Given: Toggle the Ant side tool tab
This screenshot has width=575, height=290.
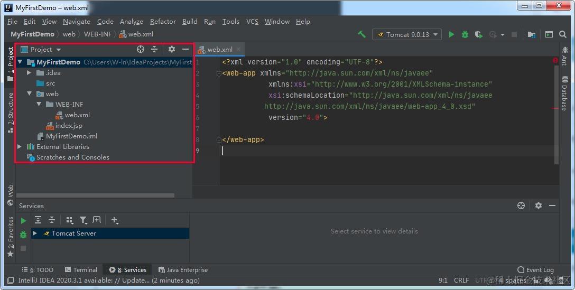Looking at the screenshot, I should (564, 55).
